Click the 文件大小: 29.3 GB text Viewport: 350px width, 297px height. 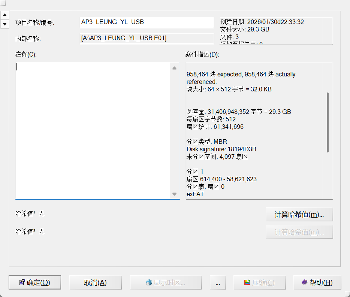pyautogui.click(x=245, y=30)
